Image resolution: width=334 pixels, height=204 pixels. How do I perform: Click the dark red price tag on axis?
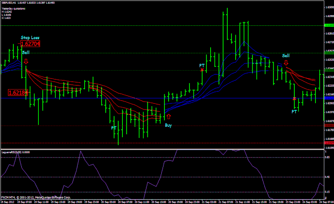click(x=329, y=126)
